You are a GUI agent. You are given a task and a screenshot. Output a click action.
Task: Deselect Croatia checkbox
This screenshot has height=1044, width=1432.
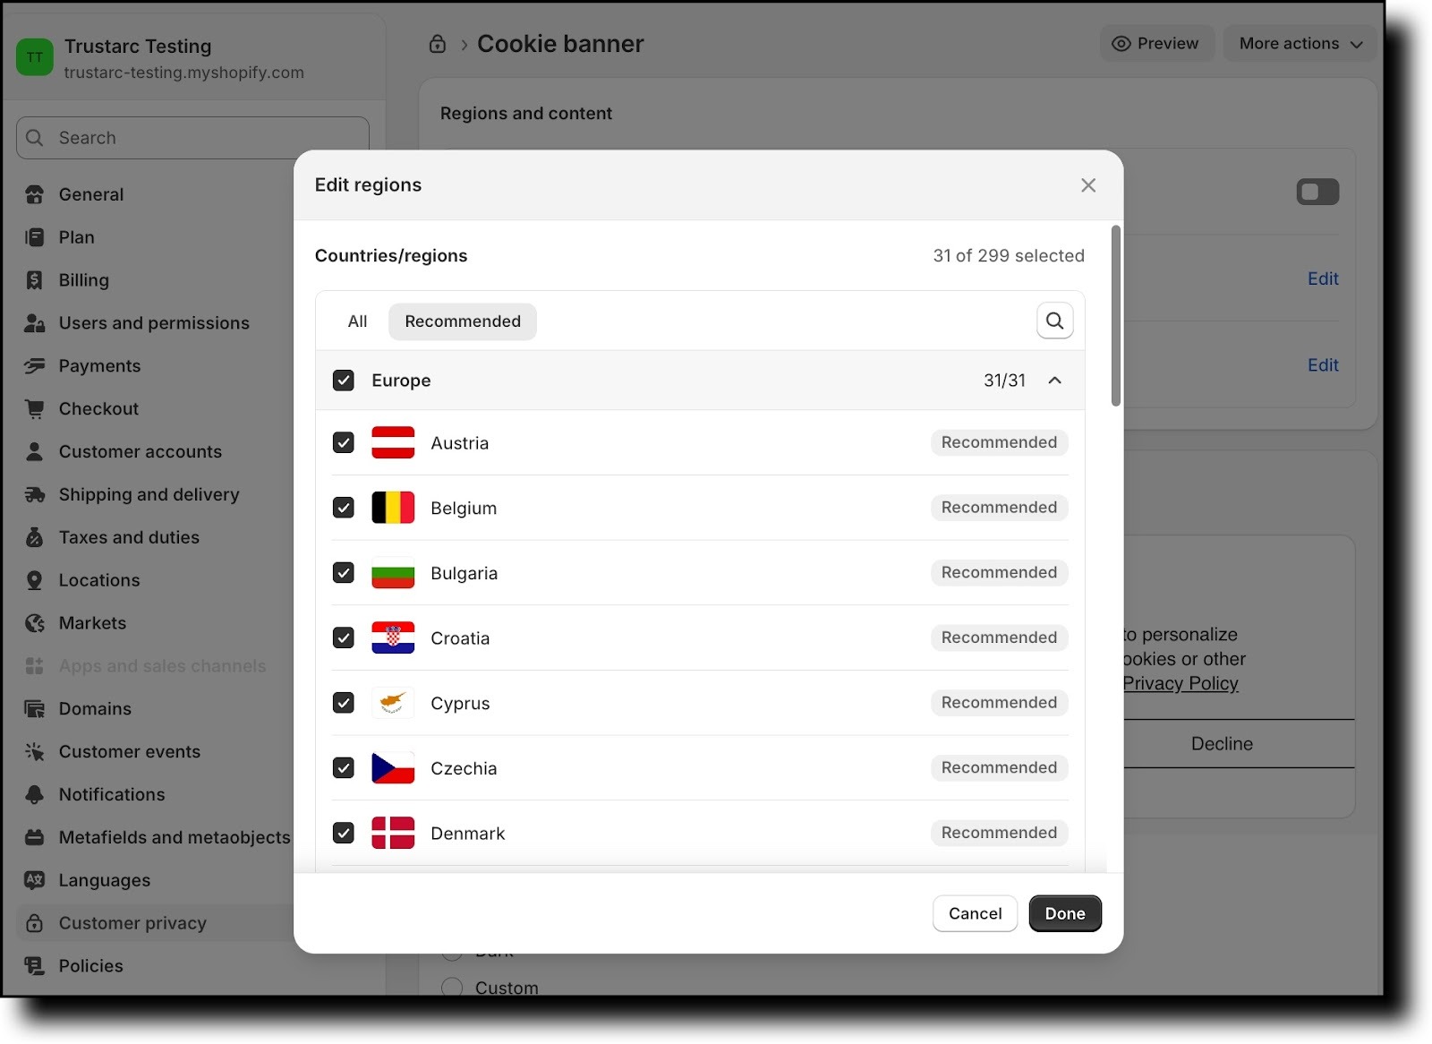point(344,638)
